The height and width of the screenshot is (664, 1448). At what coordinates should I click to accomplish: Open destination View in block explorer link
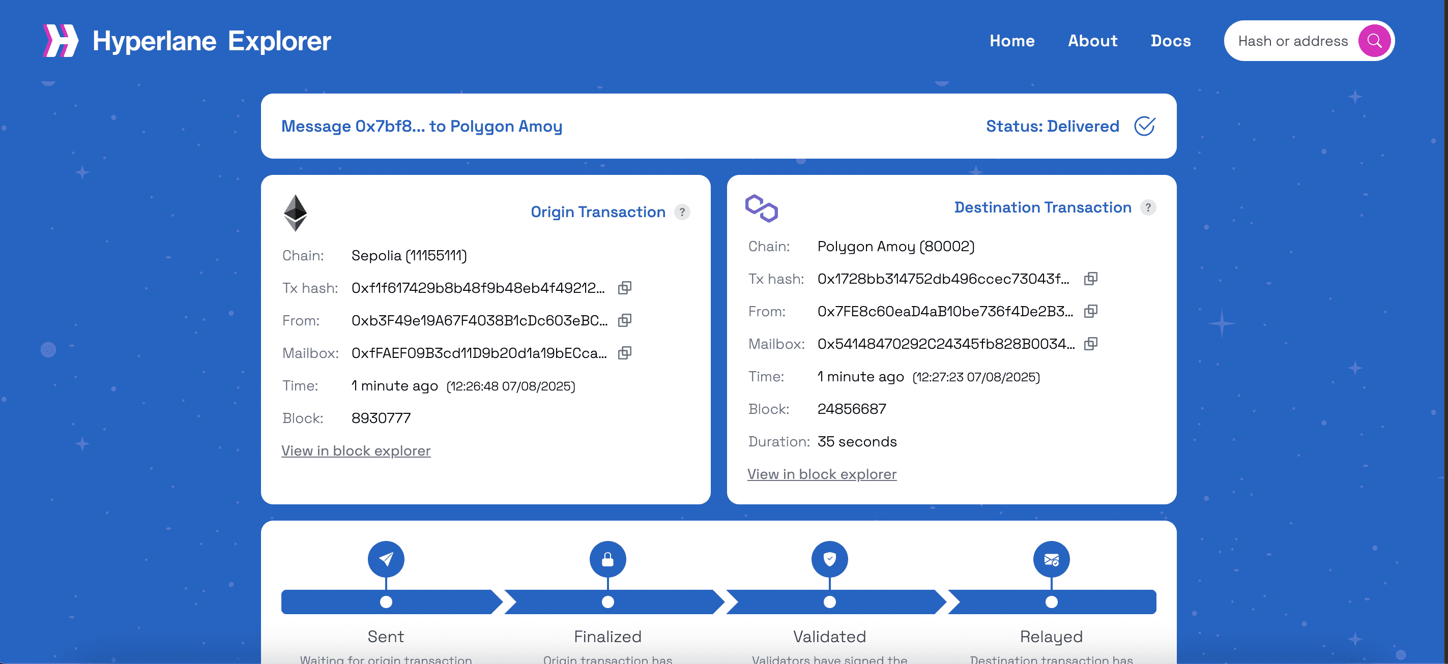[822, 475]
